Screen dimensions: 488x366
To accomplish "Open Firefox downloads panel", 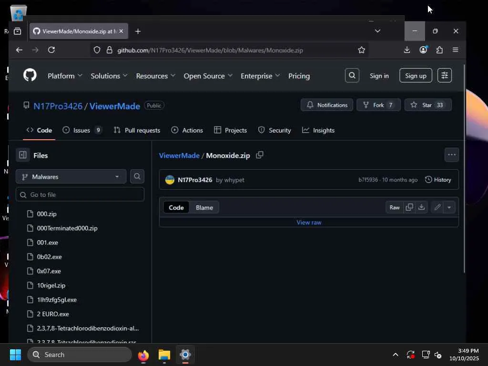I will (407, 50).
